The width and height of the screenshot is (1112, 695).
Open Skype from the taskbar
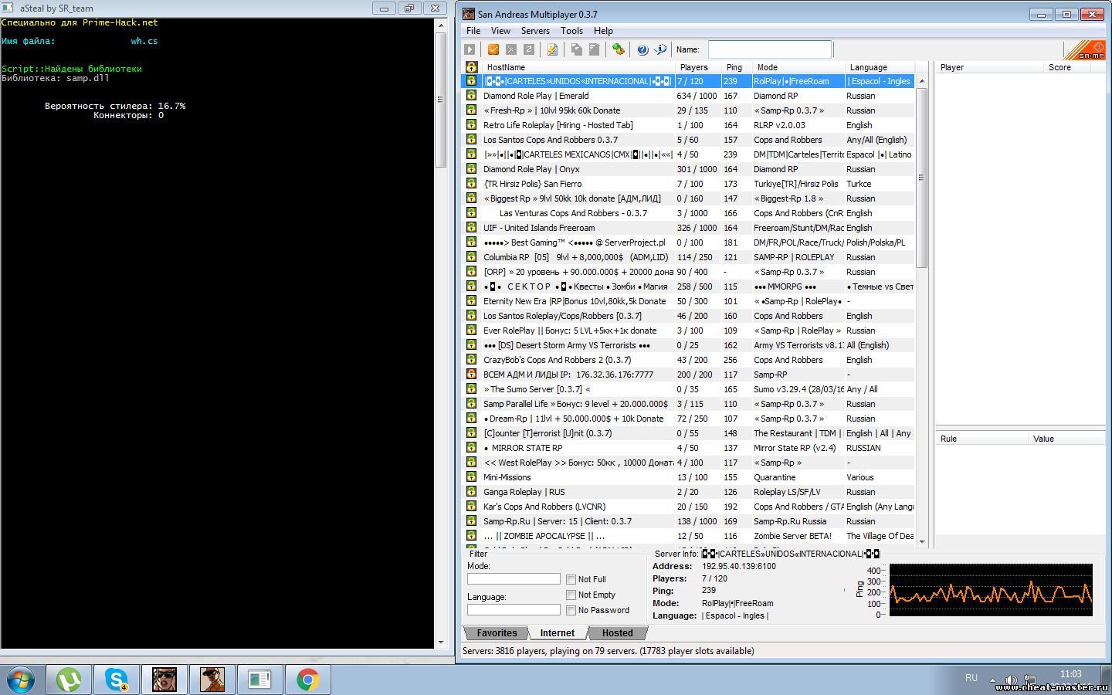(117, 680)
